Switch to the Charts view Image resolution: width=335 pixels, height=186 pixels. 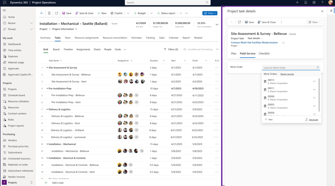tap(97, 49)
